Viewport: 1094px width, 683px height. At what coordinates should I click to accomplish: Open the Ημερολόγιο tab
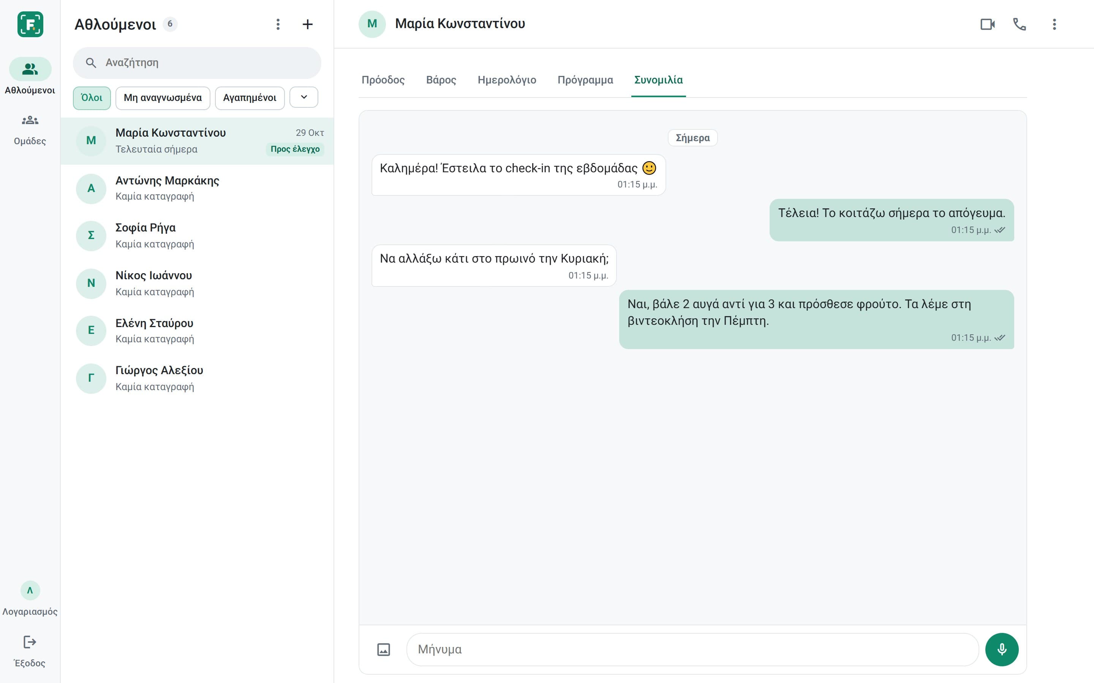click(507, 80)
